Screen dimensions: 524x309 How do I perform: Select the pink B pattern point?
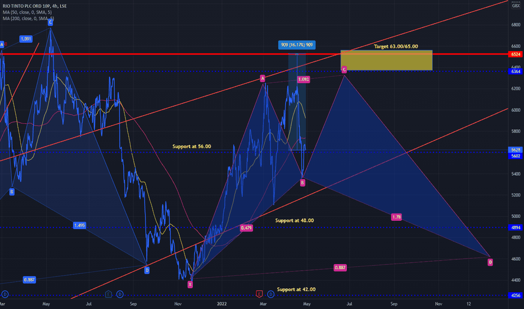point(302,183)
